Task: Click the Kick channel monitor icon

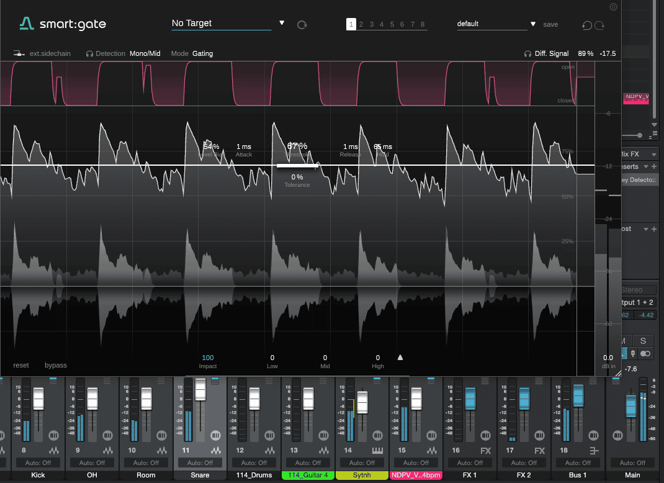Action: click(x=53, y=435)
